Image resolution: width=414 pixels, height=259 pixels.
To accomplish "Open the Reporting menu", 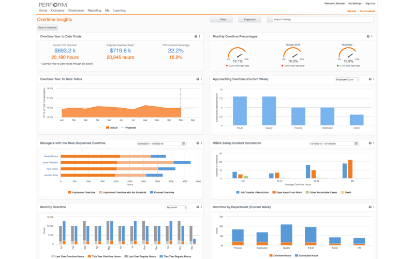I will point(94,10).
